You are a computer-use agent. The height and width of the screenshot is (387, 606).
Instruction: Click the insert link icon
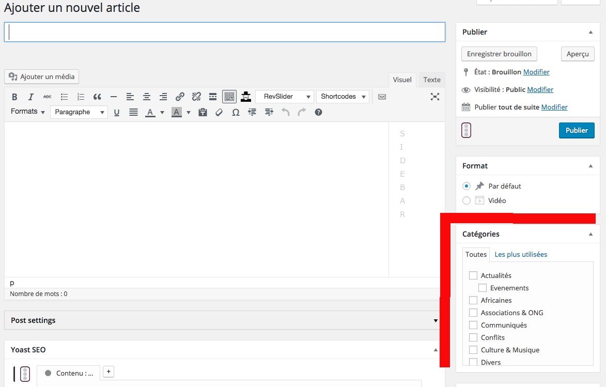point(180,97)
